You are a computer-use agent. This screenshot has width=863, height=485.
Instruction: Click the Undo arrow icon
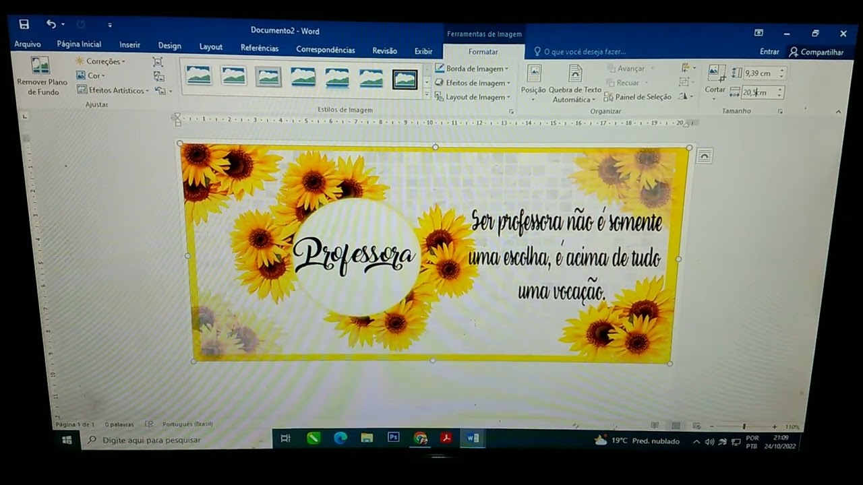click(51, 24)
